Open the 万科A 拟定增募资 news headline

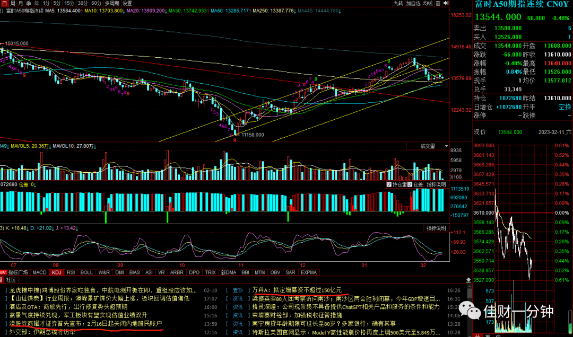tap(298, 290)
